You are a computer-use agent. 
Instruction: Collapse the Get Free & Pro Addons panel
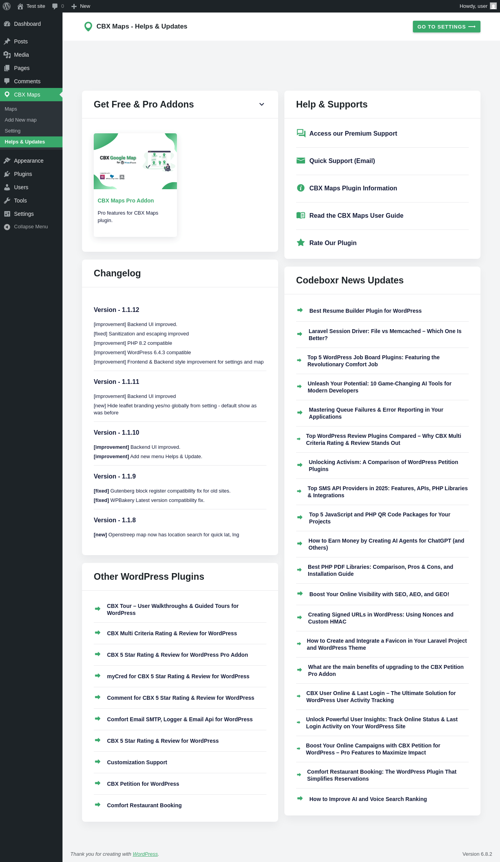click(x=262, y=104)
